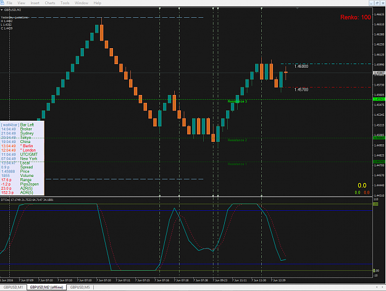The height and width of the screenshot is (291, 386).
Task: Click the China time row
Action: (16, 142)
